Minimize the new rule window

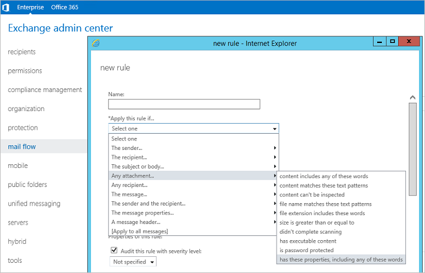pyautogui.click(x=380, y=42)
